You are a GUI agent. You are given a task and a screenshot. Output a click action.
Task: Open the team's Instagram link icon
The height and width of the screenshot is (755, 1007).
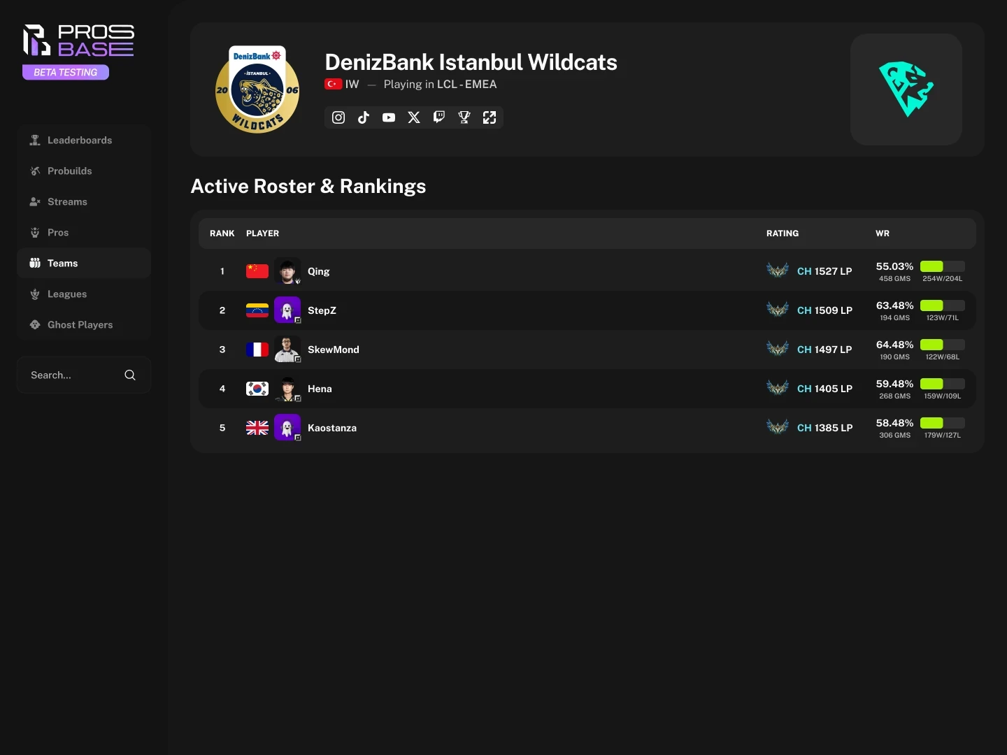tap(338, 117)
